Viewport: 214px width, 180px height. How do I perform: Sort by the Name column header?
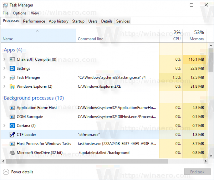38,36
